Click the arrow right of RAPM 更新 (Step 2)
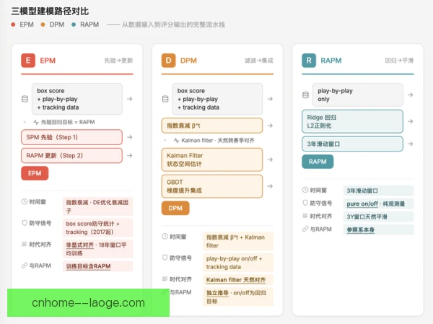 [x=129, y=156]
